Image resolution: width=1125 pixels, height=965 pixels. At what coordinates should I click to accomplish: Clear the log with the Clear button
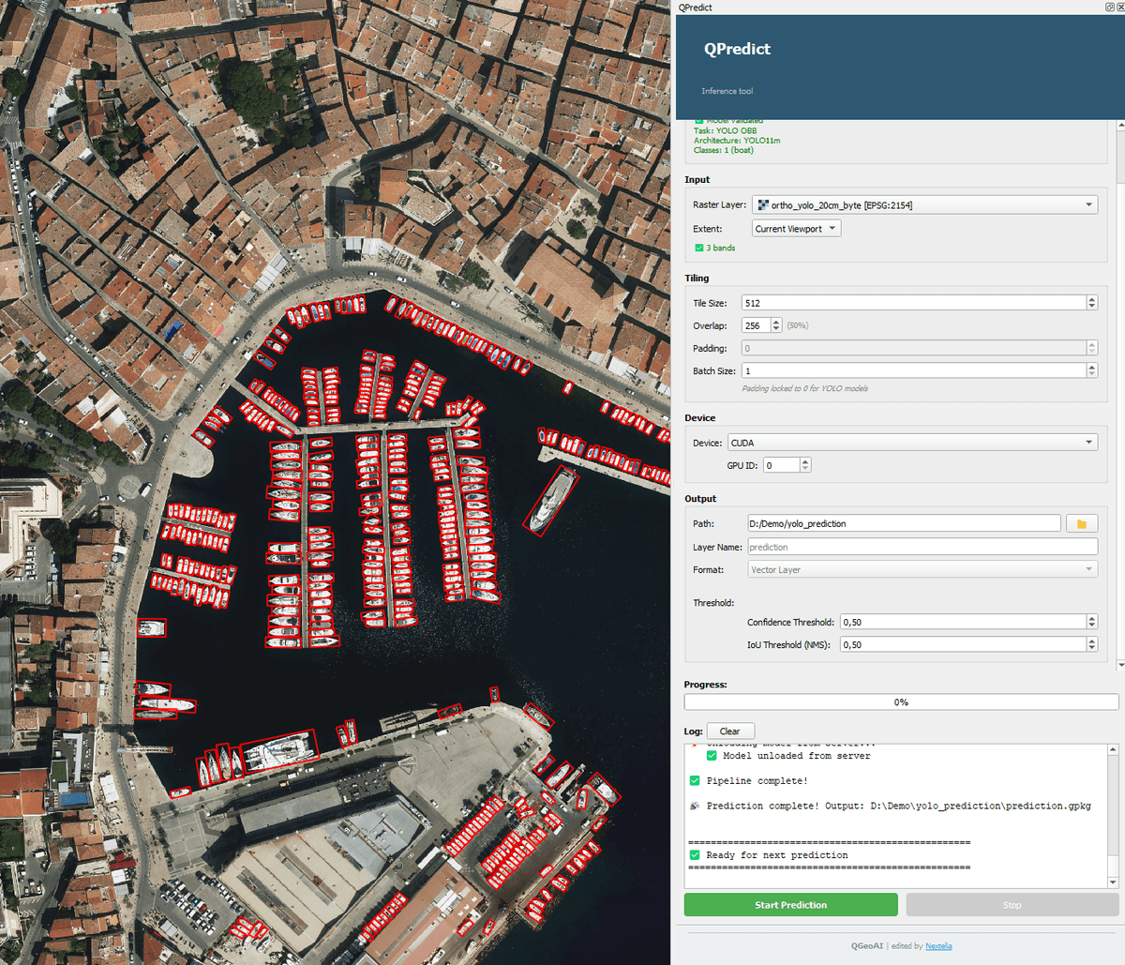click(x=730, y=731)
